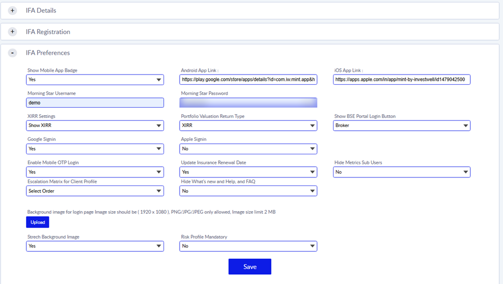
Task: Click the Save button
Action: (x=250, y=267)
